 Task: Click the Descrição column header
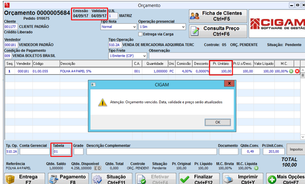point(96,63)
